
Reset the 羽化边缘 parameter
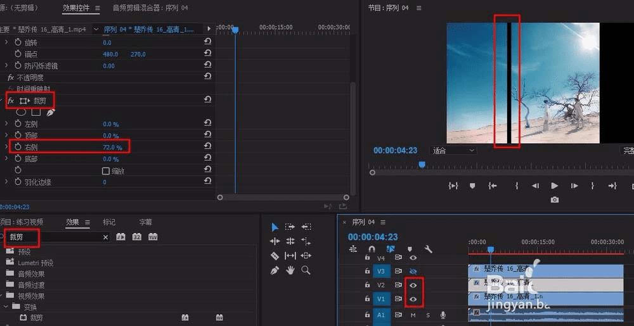click(207, 181)
